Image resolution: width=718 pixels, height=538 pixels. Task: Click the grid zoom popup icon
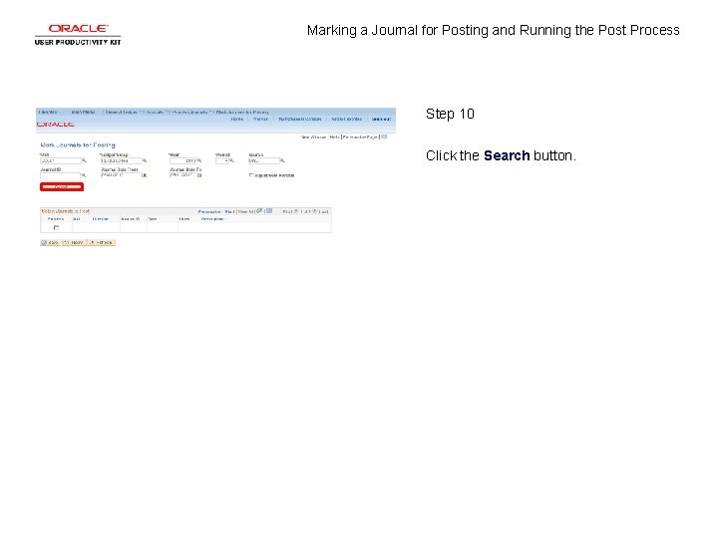click(259, 211)
